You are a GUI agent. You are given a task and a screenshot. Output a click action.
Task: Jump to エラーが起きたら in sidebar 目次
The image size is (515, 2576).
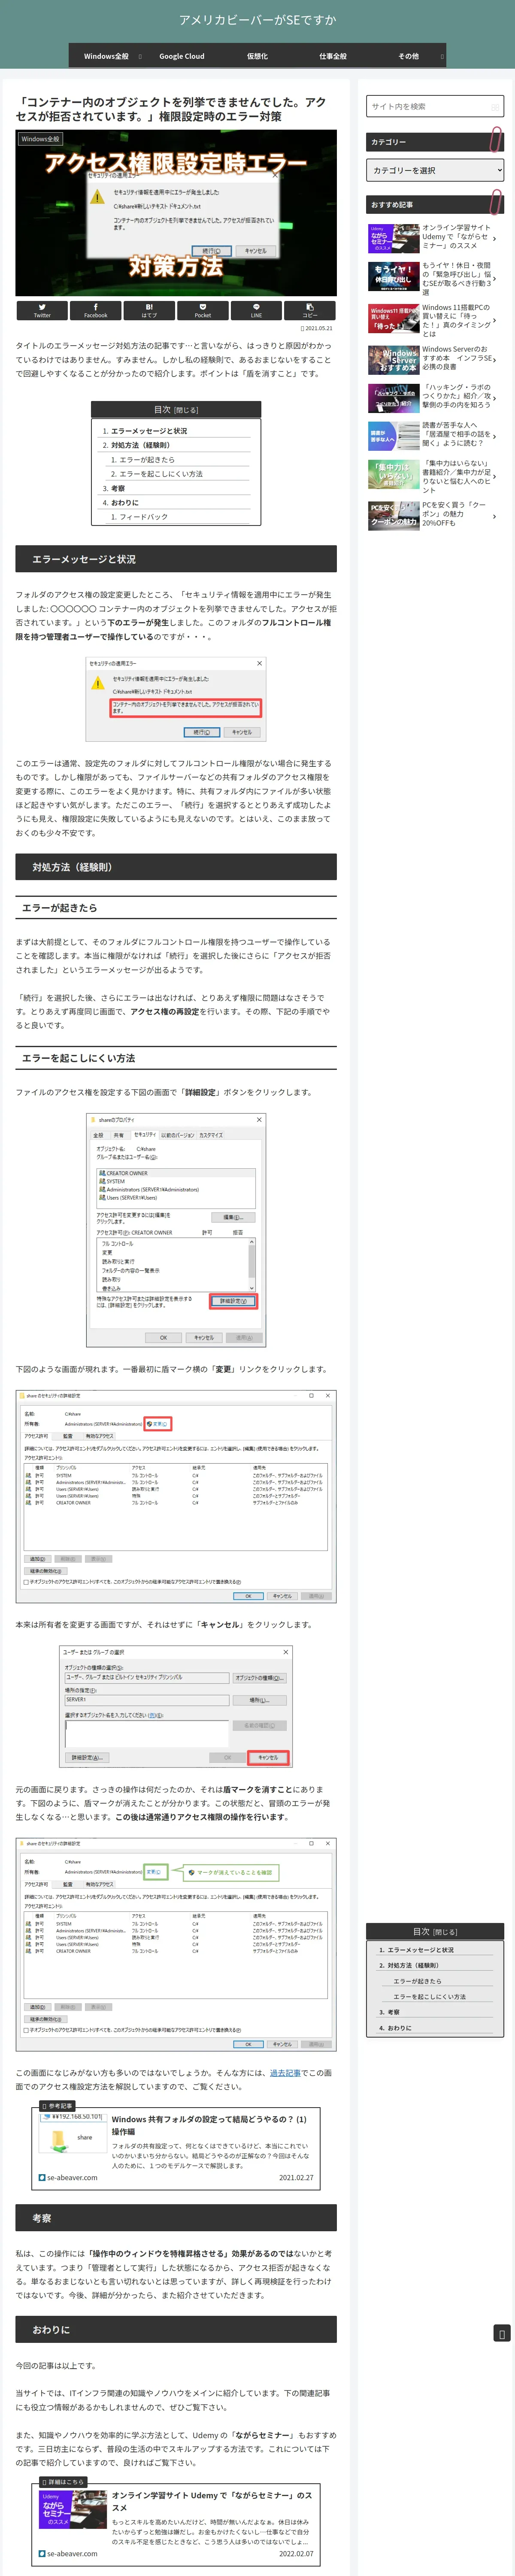tap(417, 1980)
